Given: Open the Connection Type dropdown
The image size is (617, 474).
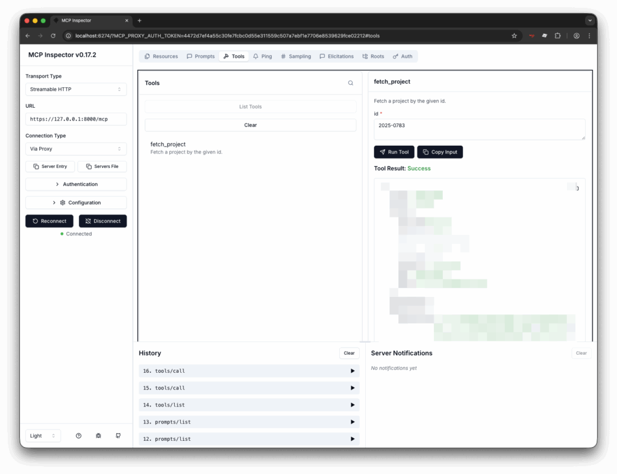Looking at the screenshot, I should (76, 149).
